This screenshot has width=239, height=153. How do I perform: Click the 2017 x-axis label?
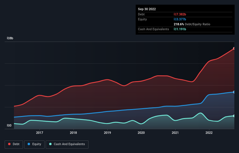pyautogui.click(x=40, y=133)
